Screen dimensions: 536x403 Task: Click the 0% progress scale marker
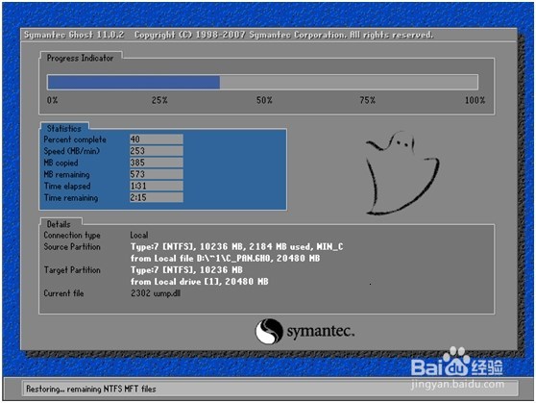(52, 100)
